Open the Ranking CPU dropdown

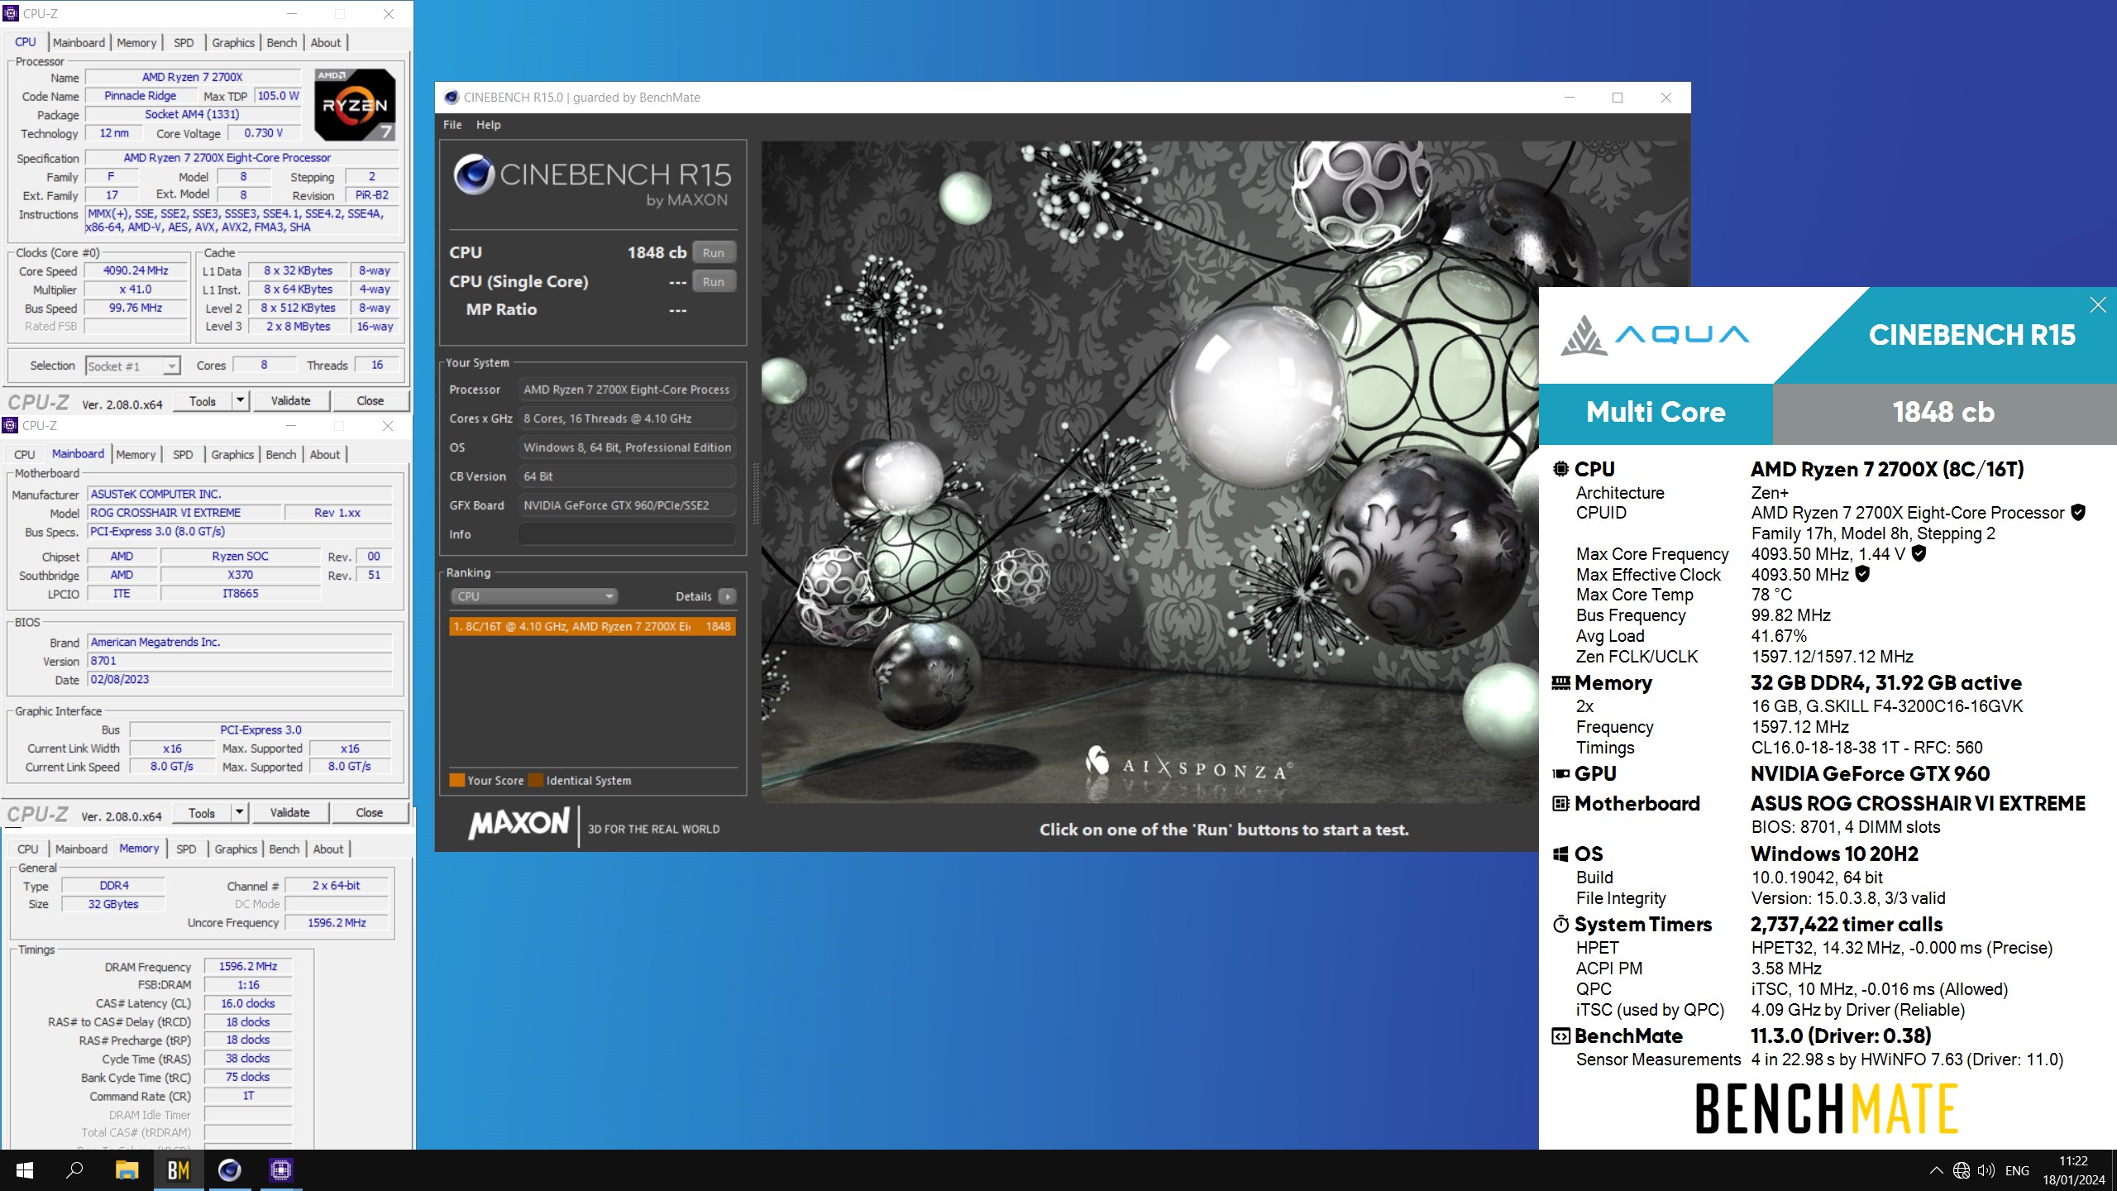point(534,596)
